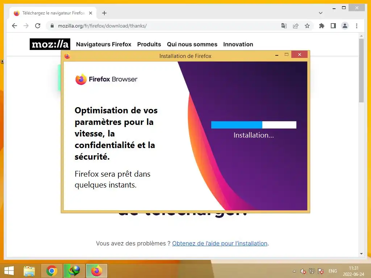This screenshot has width=371, height=278.
Task: Open the Innovation menu
Action: coord(238,44)
